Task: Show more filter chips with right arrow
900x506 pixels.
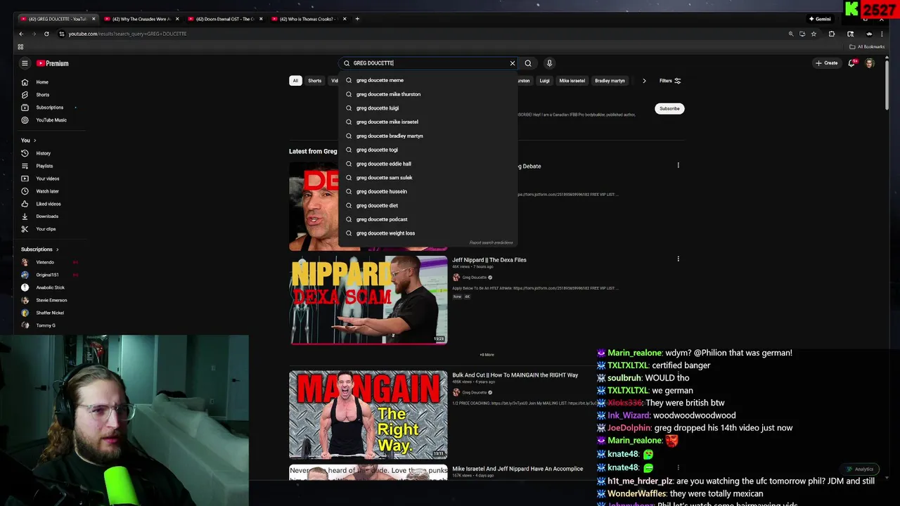Action: coord(644,81)
